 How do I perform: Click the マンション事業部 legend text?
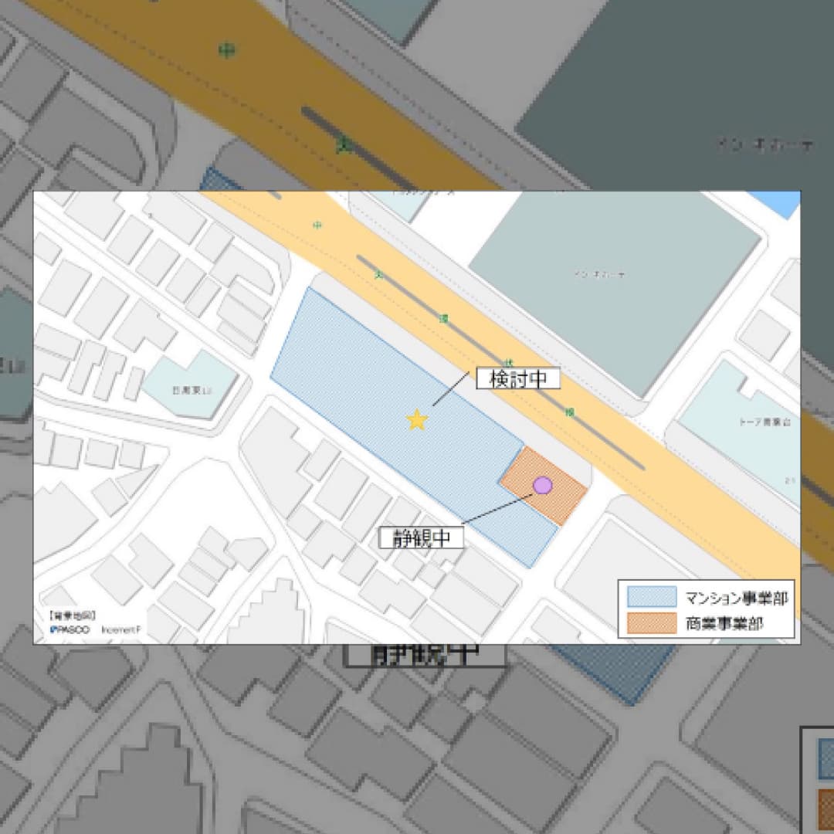pyautogui.click(x=736, y=598)
